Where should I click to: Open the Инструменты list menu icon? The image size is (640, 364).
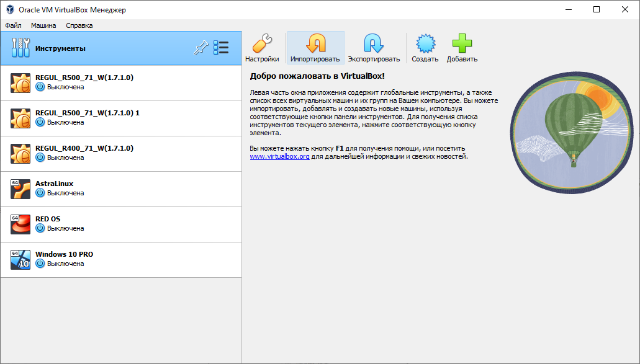coord(221,48)
